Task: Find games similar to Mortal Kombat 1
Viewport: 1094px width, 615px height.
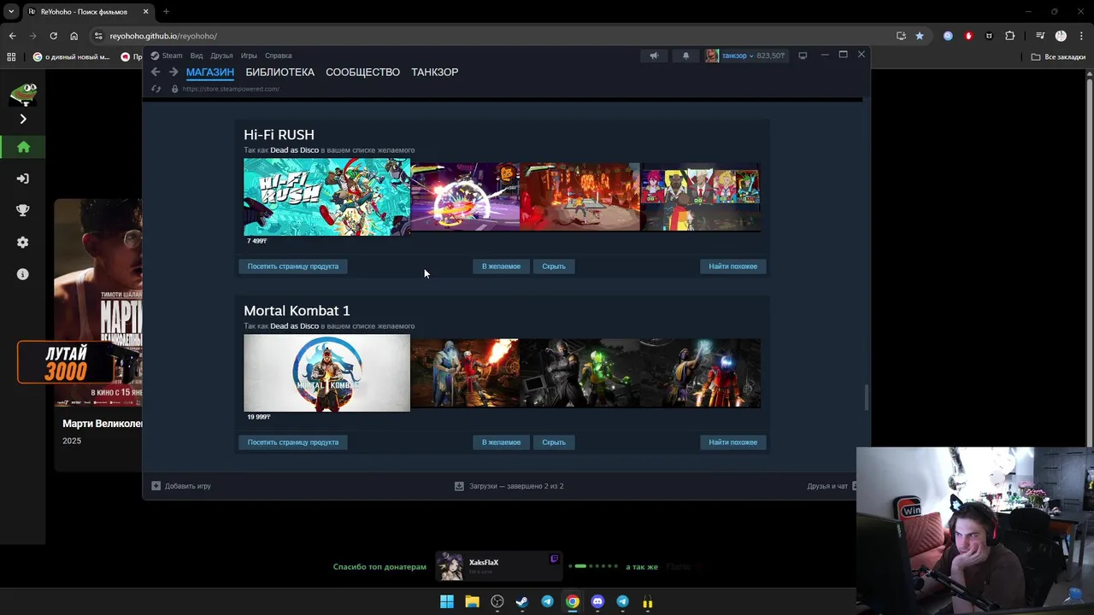Action: pyautogui.click(x=732, y=442)
